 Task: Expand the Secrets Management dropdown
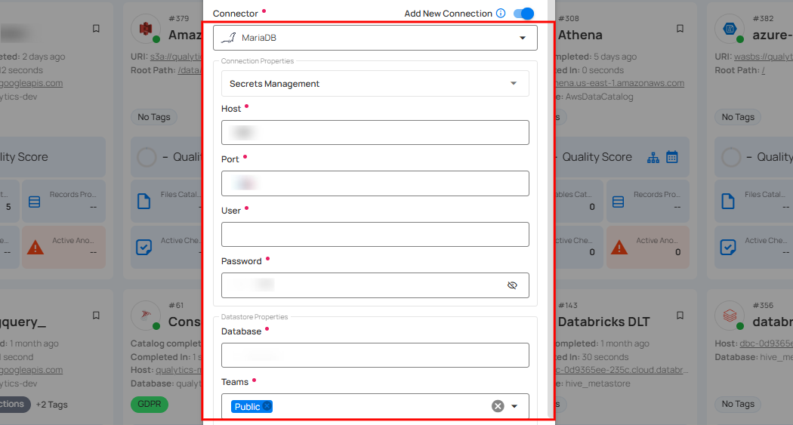tap(375, 84)
